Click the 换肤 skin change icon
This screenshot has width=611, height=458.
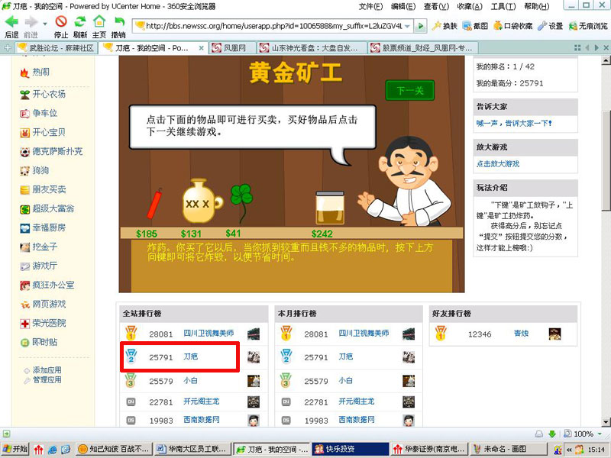coord(445,26)
